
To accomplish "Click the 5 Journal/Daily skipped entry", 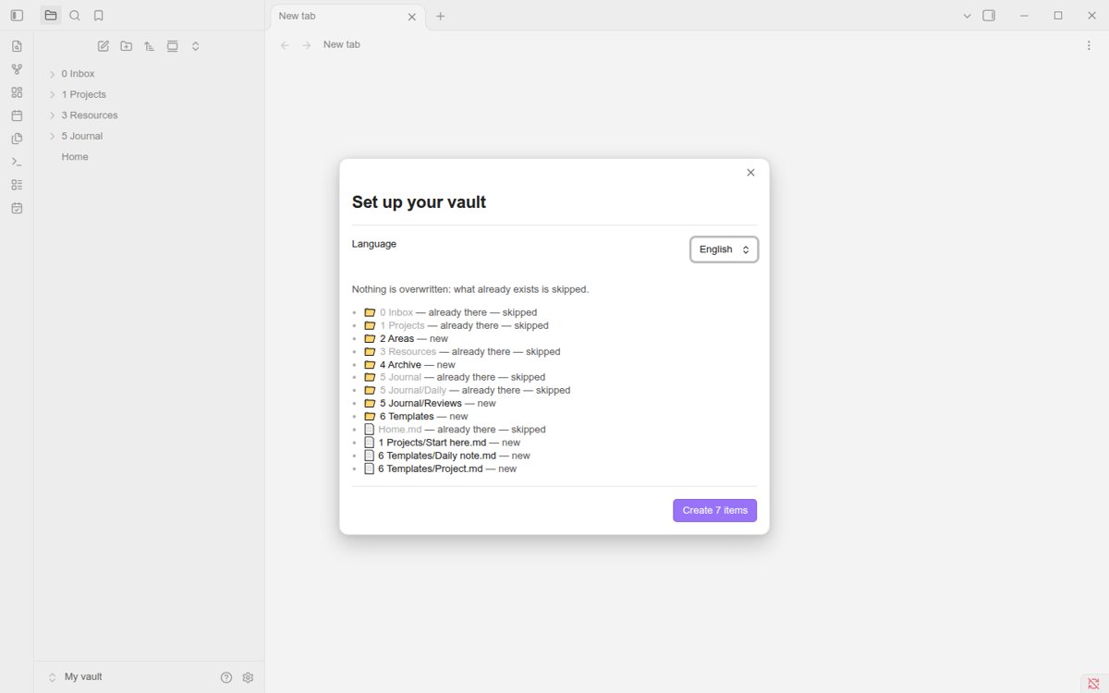I will [413, 391].
